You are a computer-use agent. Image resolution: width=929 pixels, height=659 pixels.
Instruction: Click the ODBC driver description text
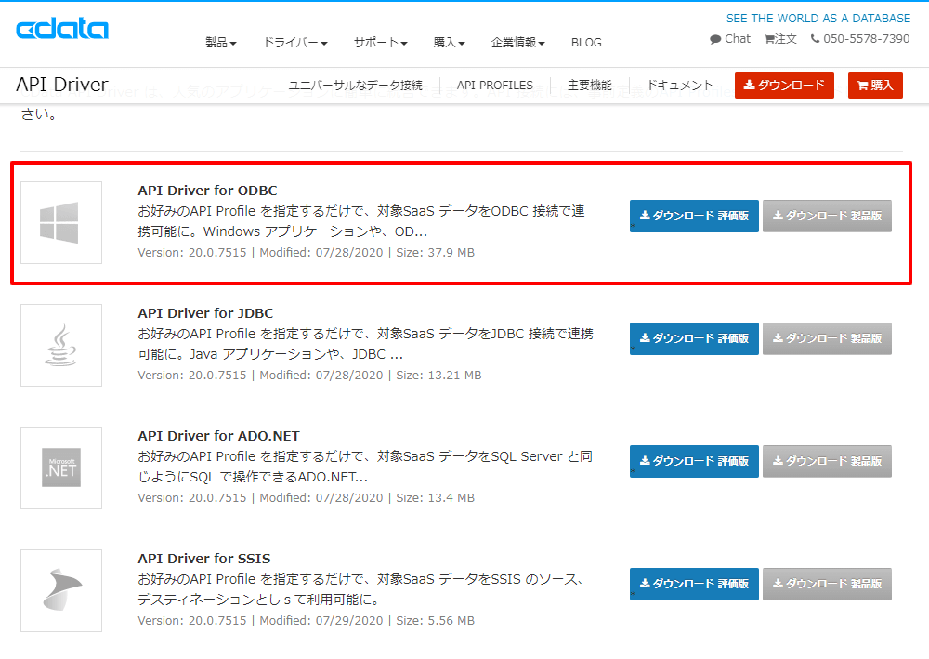click(361, 221)
